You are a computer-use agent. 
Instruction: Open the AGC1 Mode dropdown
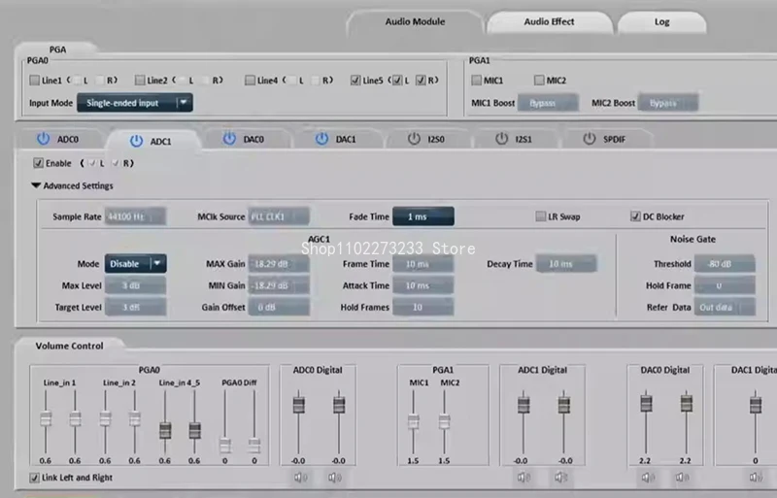135,264
